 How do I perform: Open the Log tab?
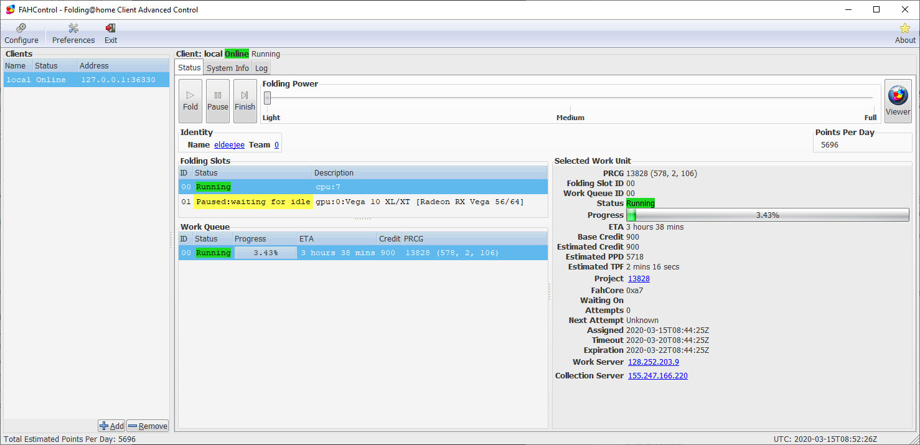coord(261,68)
